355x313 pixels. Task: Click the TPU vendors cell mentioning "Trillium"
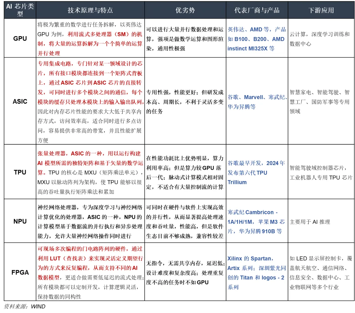click(257, 172)
